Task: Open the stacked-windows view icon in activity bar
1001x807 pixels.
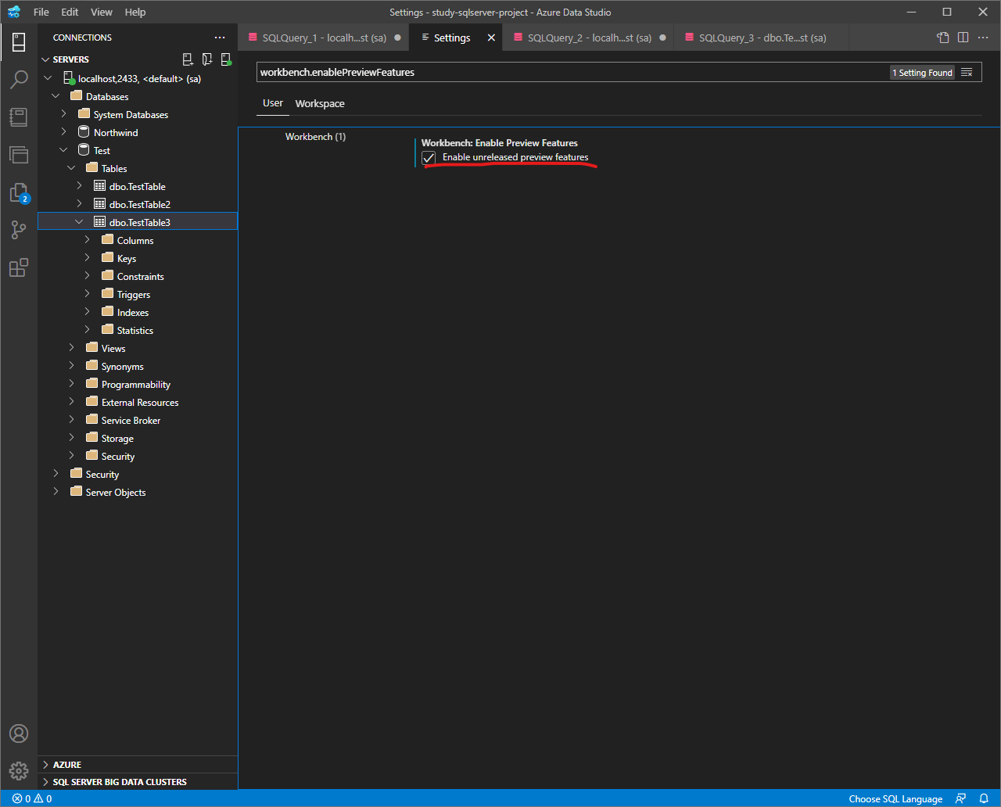Action: pyautogui.click(x=19, y=155)
